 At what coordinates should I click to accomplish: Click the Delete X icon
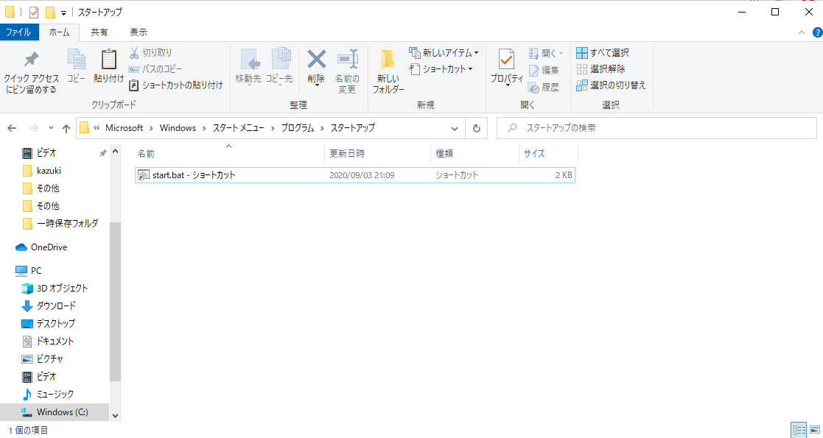[316, 59]
